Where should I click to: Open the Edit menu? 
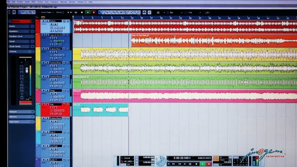click(13, 2)
